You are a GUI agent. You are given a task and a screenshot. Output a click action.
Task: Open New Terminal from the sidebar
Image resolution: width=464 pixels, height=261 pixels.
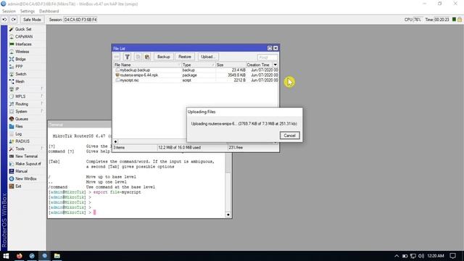26,157
